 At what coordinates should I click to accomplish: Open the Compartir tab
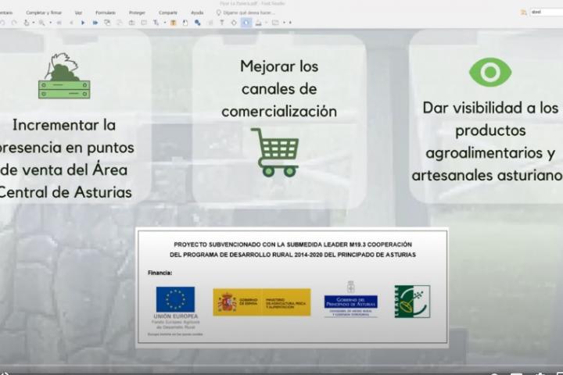coord(168,12)
